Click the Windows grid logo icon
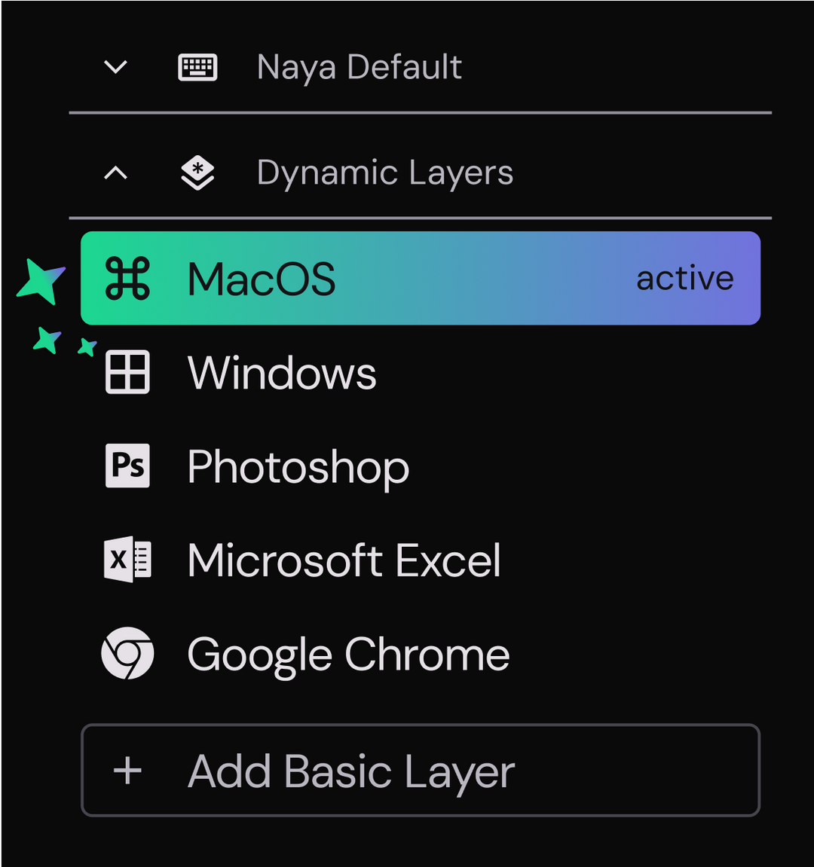The image size is (814, 867). tap(127, 372)
